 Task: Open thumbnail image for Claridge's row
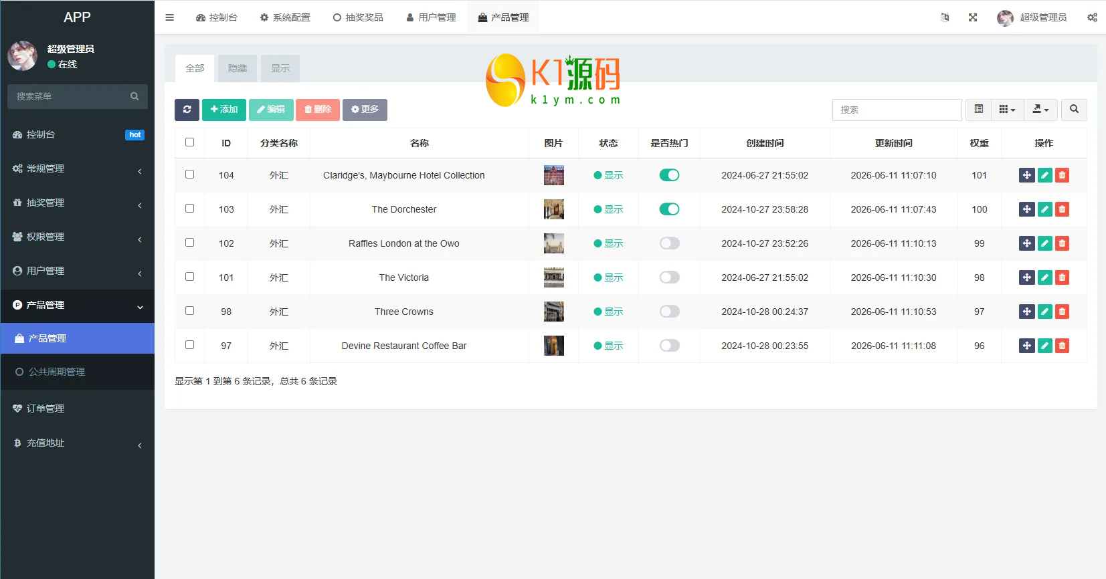point(554,175)
